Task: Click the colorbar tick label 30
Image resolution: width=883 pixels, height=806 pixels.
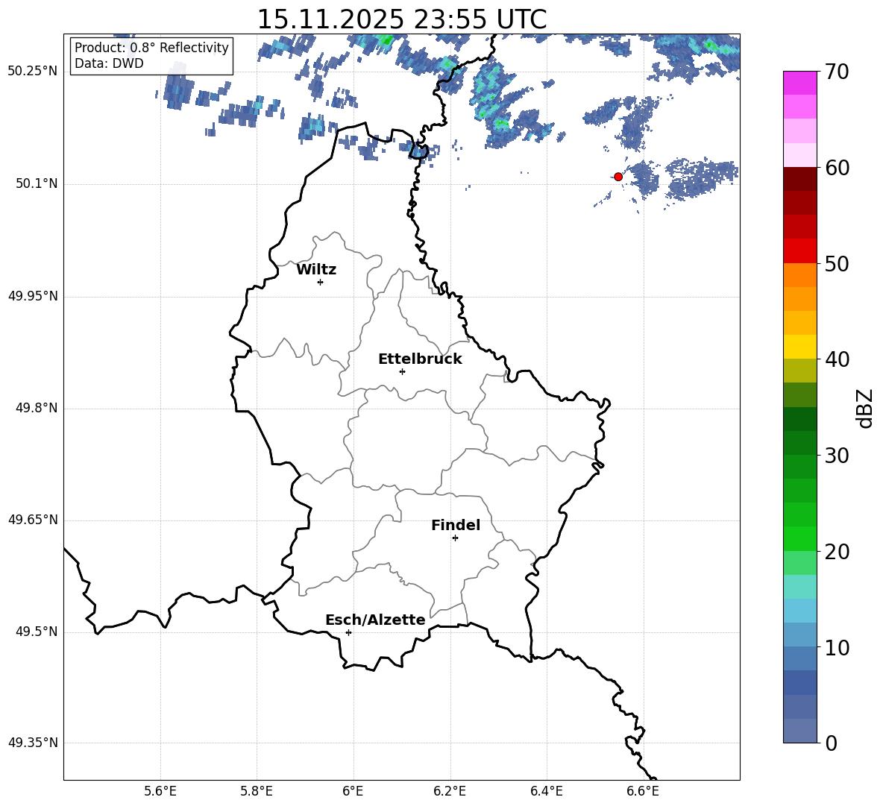Action: coord(836,455)
